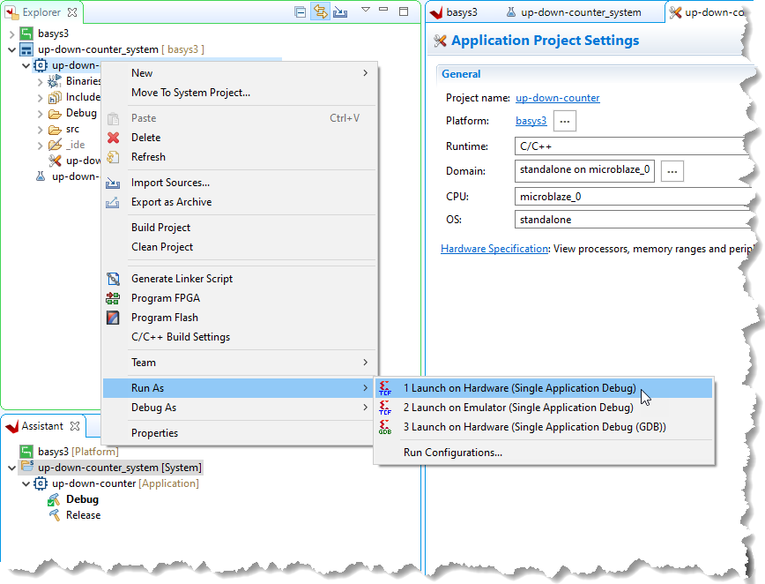This screenshot has height=584, width=765.
Task: Click Program Flash icon
Action: point(113,318)
